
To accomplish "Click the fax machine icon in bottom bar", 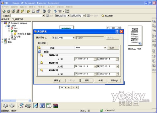I will coord(28,106).
